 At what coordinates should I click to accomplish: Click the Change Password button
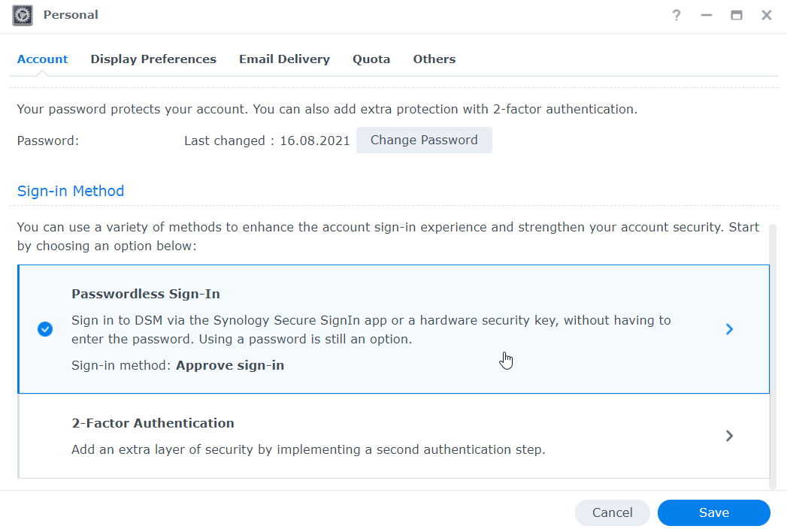point(424,140)
